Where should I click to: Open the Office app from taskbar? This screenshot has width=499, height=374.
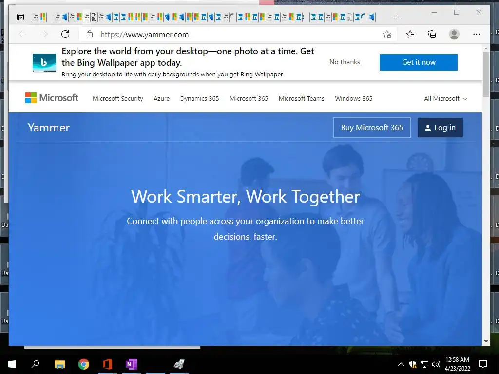108,364
